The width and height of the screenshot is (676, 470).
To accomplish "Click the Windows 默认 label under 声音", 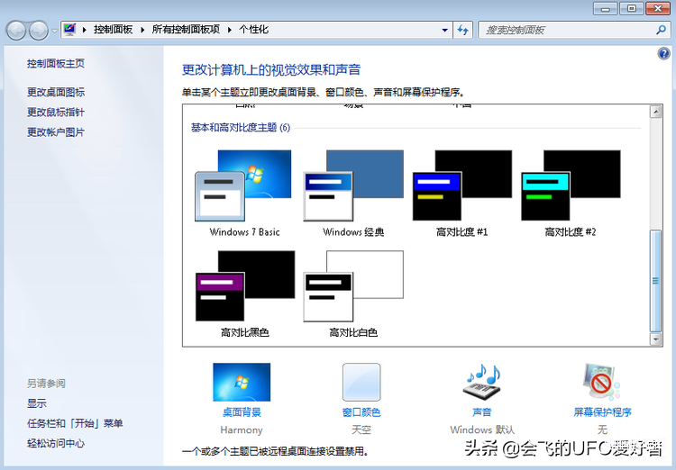I will (482, 429).
